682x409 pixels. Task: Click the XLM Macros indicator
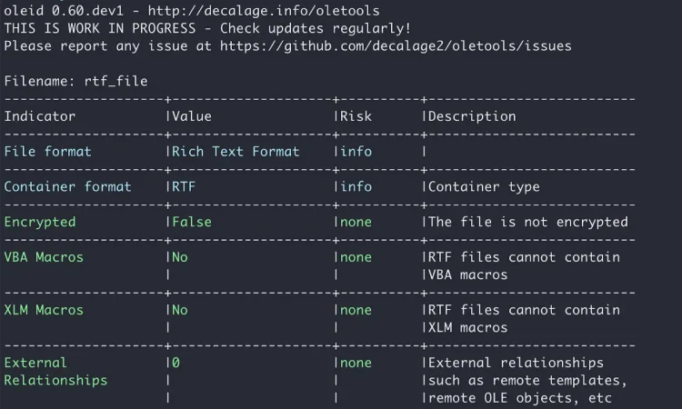[44, 310]
